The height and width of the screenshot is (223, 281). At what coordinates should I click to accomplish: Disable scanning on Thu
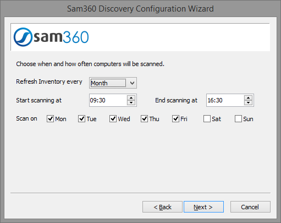click(144, 119)
